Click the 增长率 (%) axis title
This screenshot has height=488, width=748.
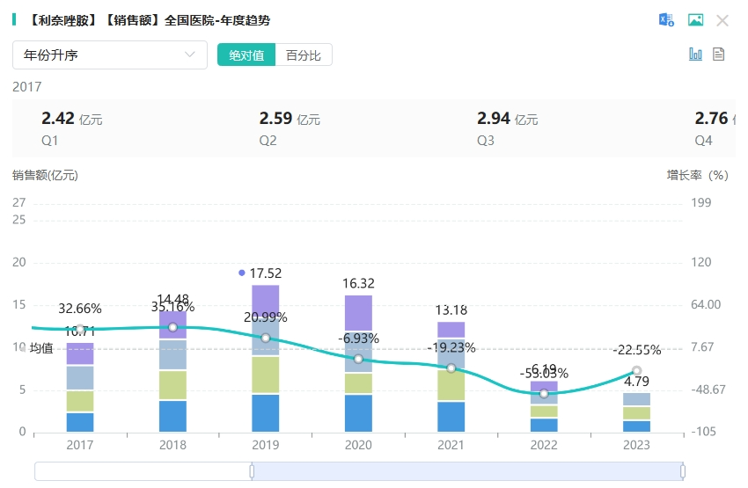(x=698, y=175)
